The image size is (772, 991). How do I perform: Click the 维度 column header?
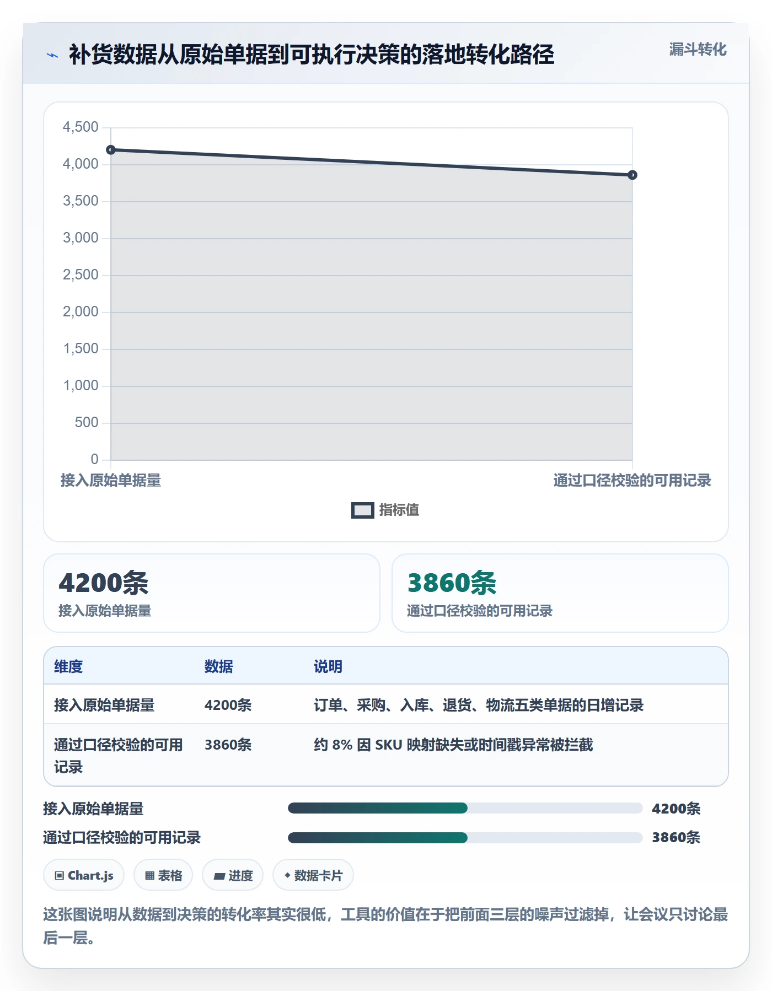[68, 666]
